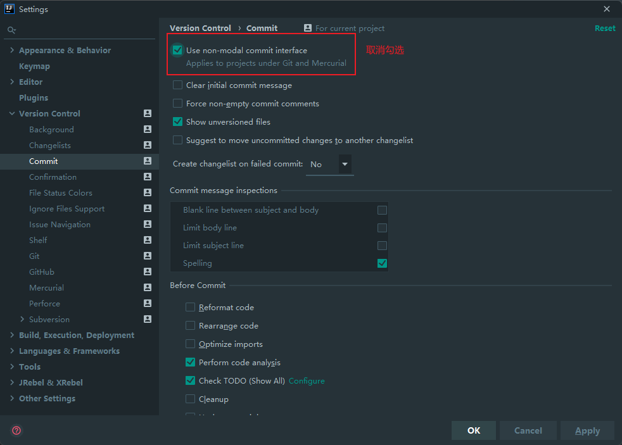
Task: Enable Clear initial commit message
Action: point(178,85)
